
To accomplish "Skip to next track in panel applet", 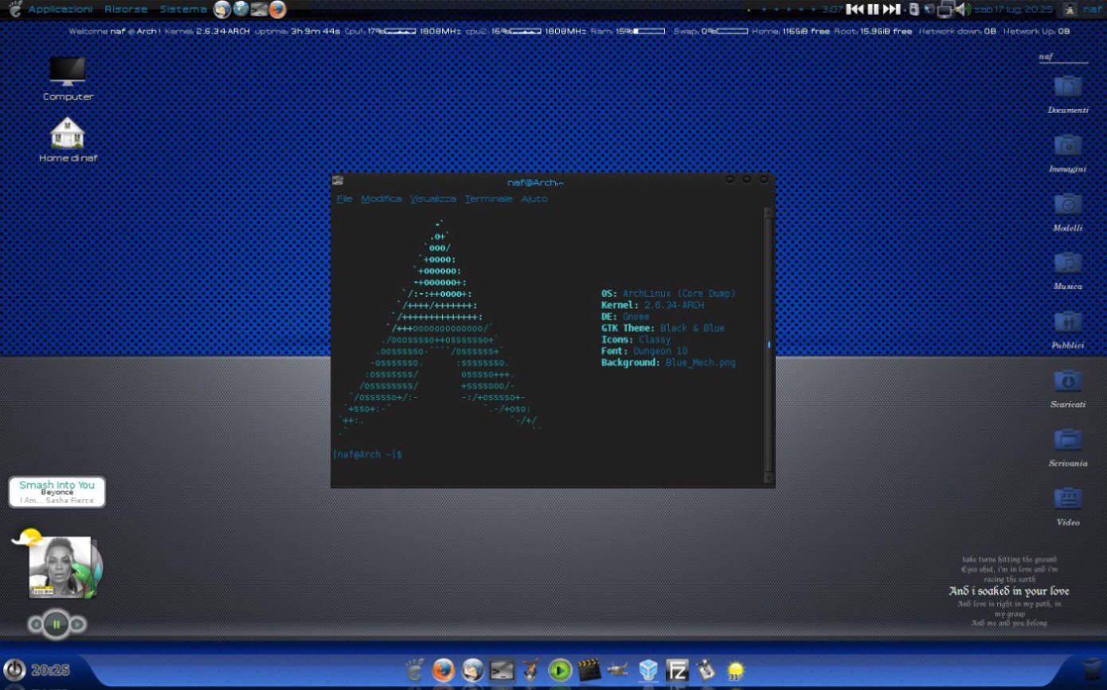I will pyautogui.click(x=892, y=10).
